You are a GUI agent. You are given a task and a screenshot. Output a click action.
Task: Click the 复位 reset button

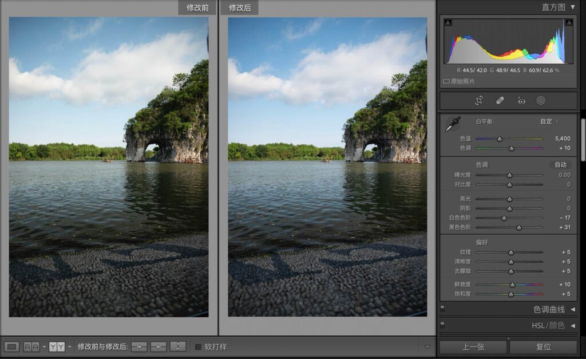pyautogui.click(x=543, y=347)
